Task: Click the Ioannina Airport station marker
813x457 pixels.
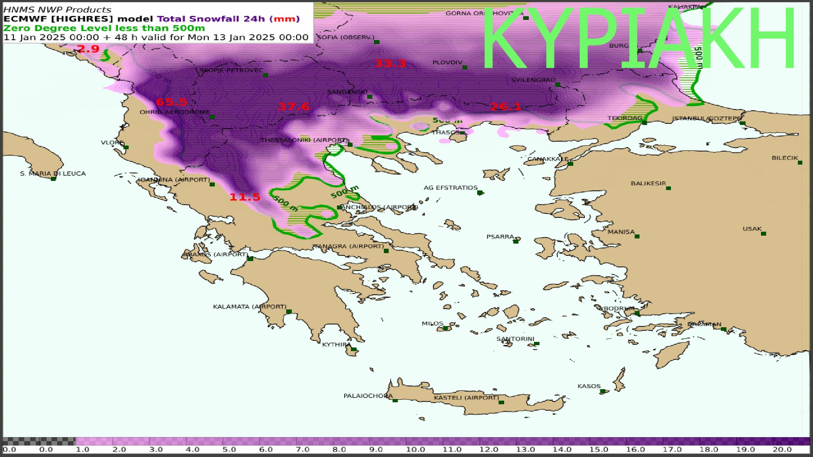Action: click(212, 184)
